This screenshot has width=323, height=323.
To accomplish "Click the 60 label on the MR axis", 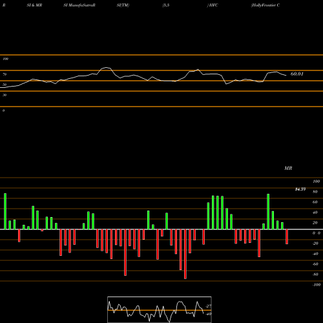I will pyautogui.click(x=315, y=202).
